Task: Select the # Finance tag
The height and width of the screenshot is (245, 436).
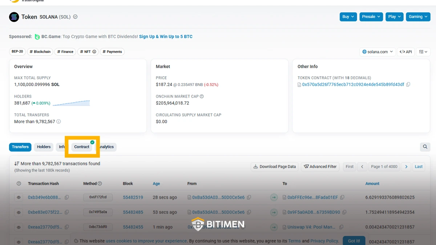Action: pos(65,52)
